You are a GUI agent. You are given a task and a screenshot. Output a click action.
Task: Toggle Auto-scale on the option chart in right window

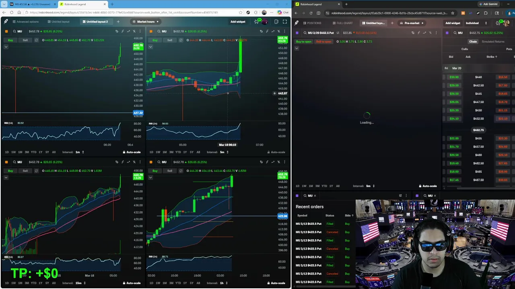[x=428, y=186]
